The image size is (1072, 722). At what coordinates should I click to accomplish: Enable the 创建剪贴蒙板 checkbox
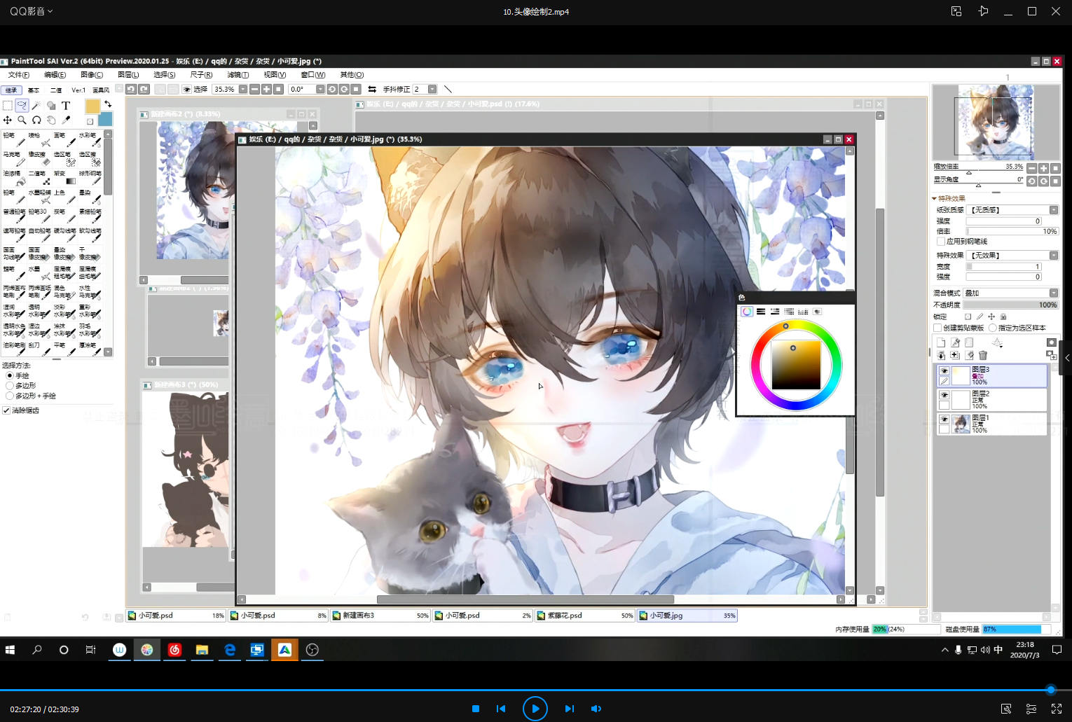click(937, 328)
